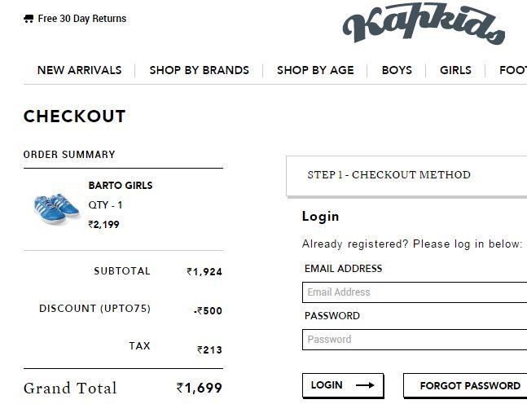Click the Barto Girls product name
This screenshot has height=404, width=527.
(x=120, y=185)
